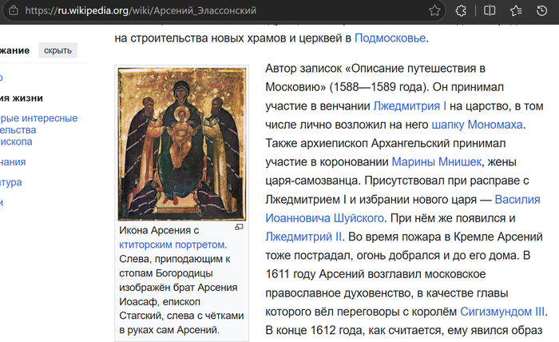Open the Лжедмитрия I link
559x342 pixels.
pyautogui.click(x=410, y=106)
